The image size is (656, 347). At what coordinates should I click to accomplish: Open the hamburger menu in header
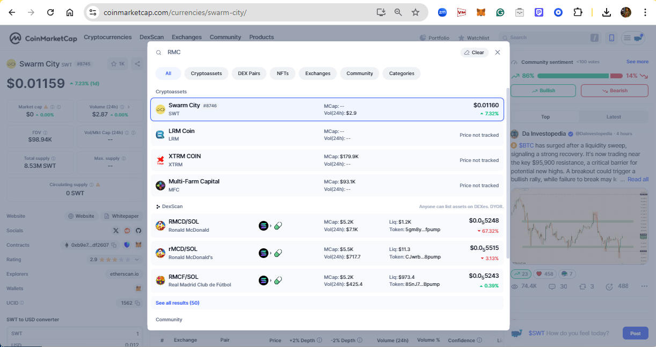(626, 38)
